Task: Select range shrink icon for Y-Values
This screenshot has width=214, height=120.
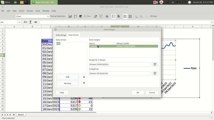Action: coord(155,64)
